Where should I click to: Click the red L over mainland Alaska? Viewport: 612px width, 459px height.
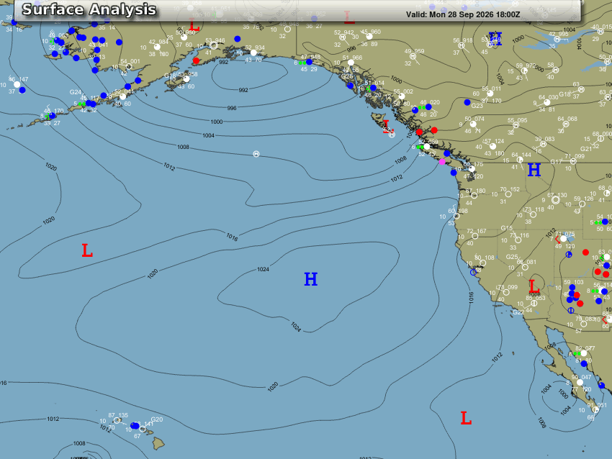coord(194,25)
